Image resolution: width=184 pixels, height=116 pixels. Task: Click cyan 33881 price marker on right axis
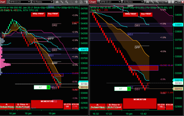coord(178,25)
